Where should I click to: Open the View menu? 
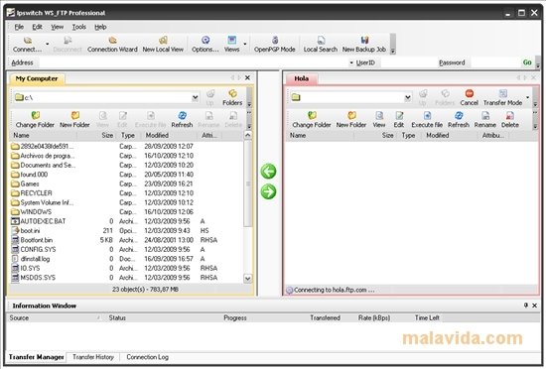coord(58,27)
